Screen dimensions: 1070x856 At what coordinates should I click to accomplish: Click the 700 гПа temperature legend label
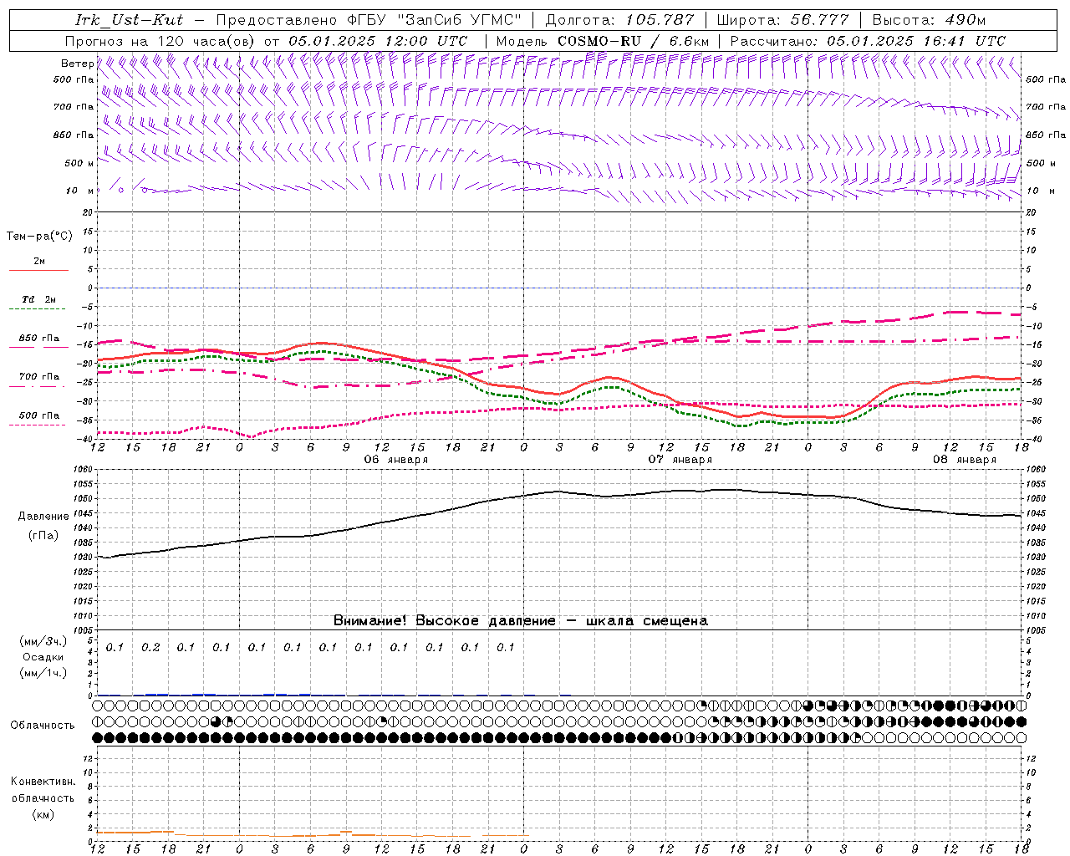39,377
